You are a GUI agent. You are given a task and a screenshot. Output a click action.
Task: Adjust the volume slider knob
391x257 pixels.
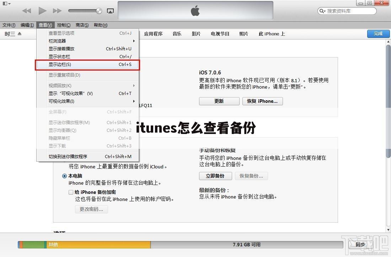[x=99, y=11]
